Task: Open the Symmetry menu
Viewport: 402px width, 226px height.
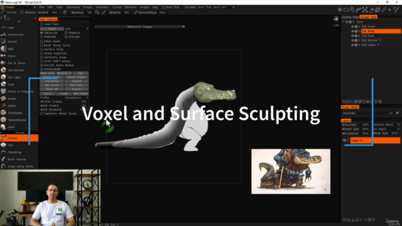Action: pyautogui.click(x=73, y=8)
